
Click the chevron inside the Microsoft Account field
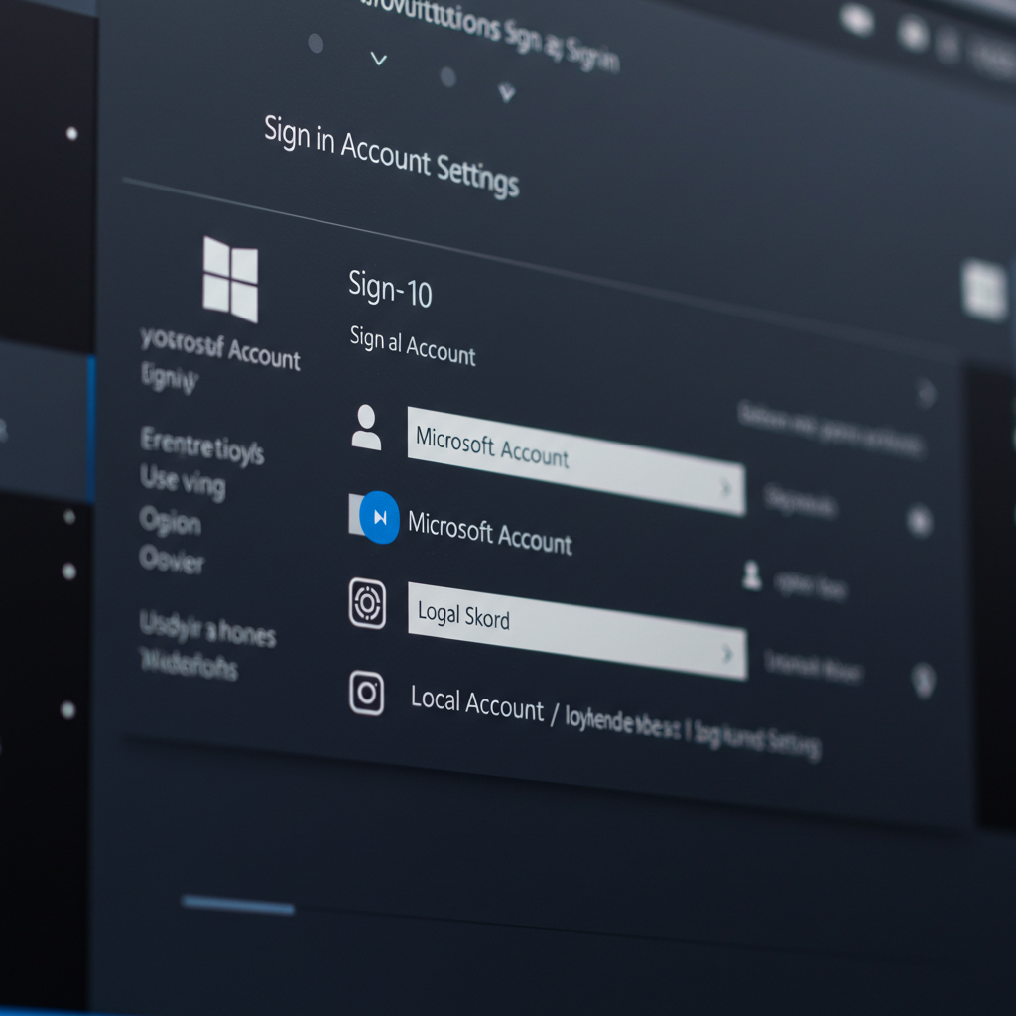pos(726,487)
